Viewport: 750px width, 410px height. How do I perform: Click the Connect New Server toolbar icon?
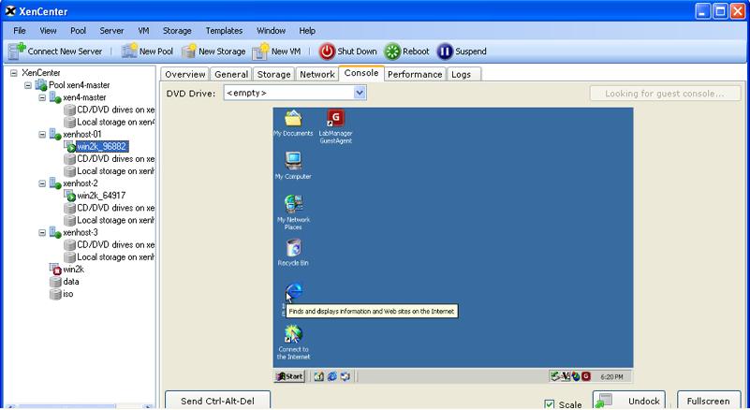pos(17,51)
